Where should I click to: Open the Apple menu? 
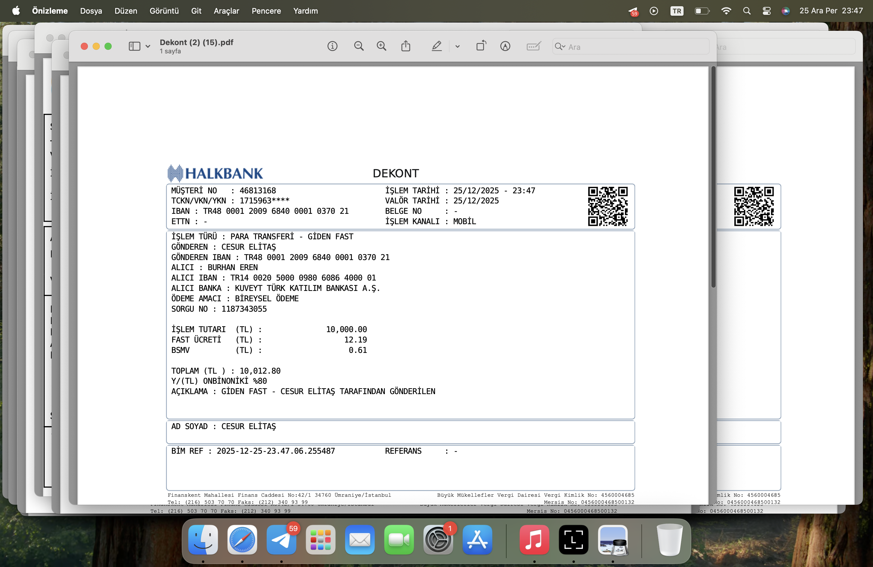[16, 11]
